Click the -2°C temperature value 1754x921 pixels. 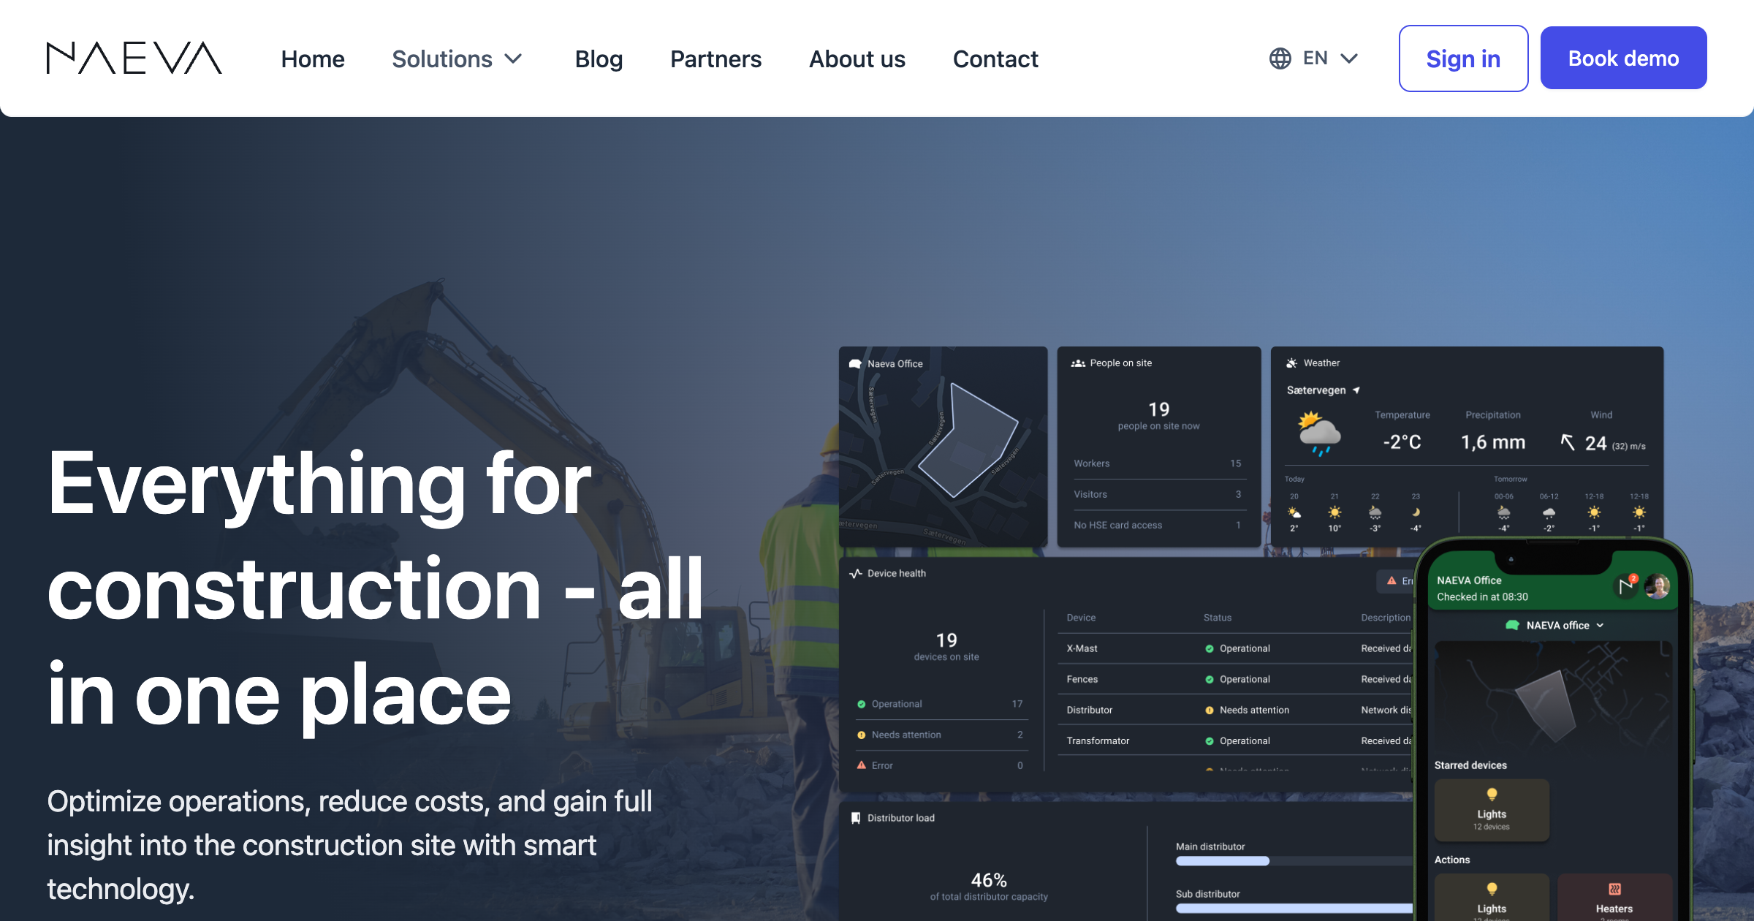pos(1402,442)
